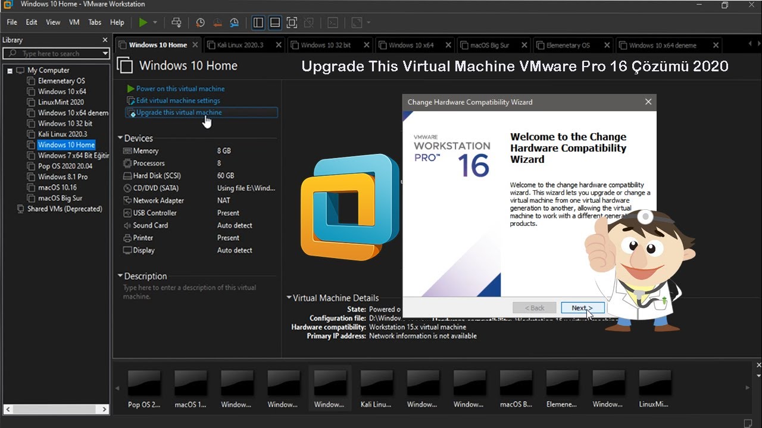Toggle the thumbnail bar view icon

275,23
